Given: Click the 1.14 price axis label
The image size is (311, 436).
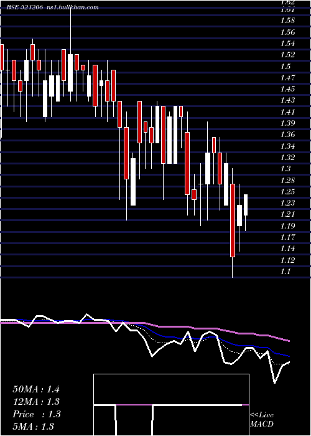Looking at the screenshot, I should [287, 249].
